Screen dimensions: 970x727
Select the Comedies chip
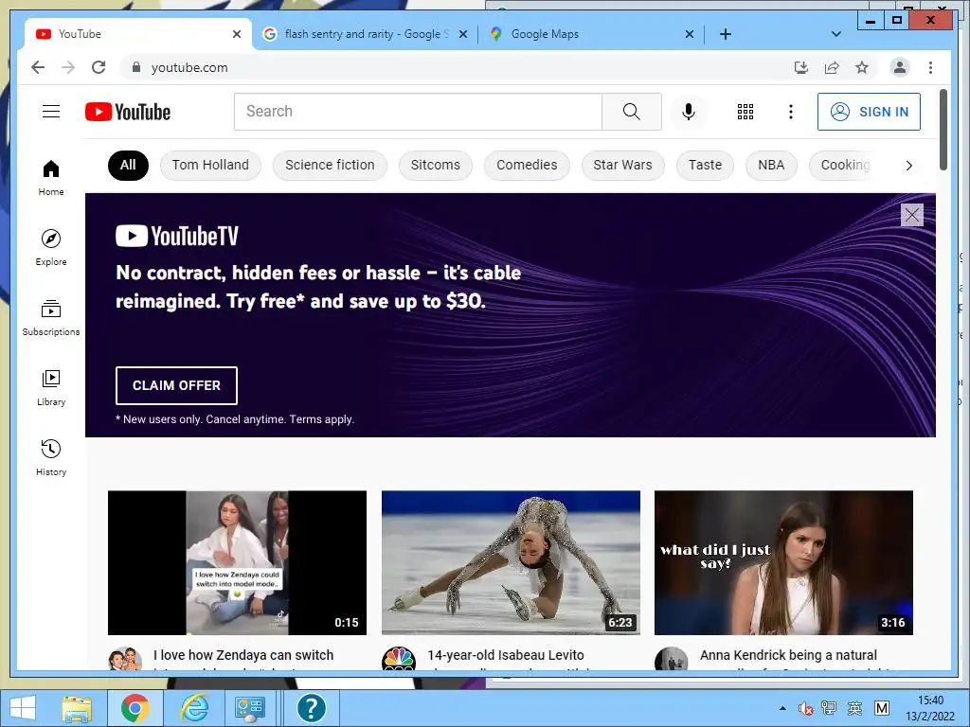[527, 165]
